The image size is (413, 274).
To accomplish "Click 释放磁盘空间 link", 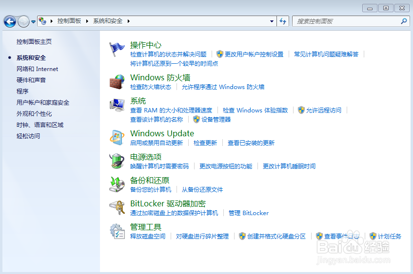I will pos(148,236).
